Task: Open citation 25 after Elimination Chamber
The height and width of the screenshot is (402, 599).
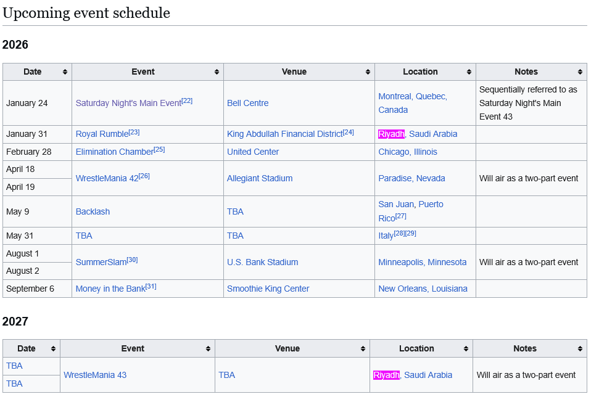Action: 160,150
